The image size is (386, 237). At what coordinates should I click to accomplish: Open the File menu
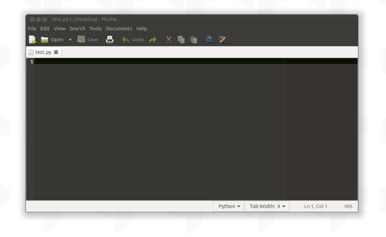[32, 29]
